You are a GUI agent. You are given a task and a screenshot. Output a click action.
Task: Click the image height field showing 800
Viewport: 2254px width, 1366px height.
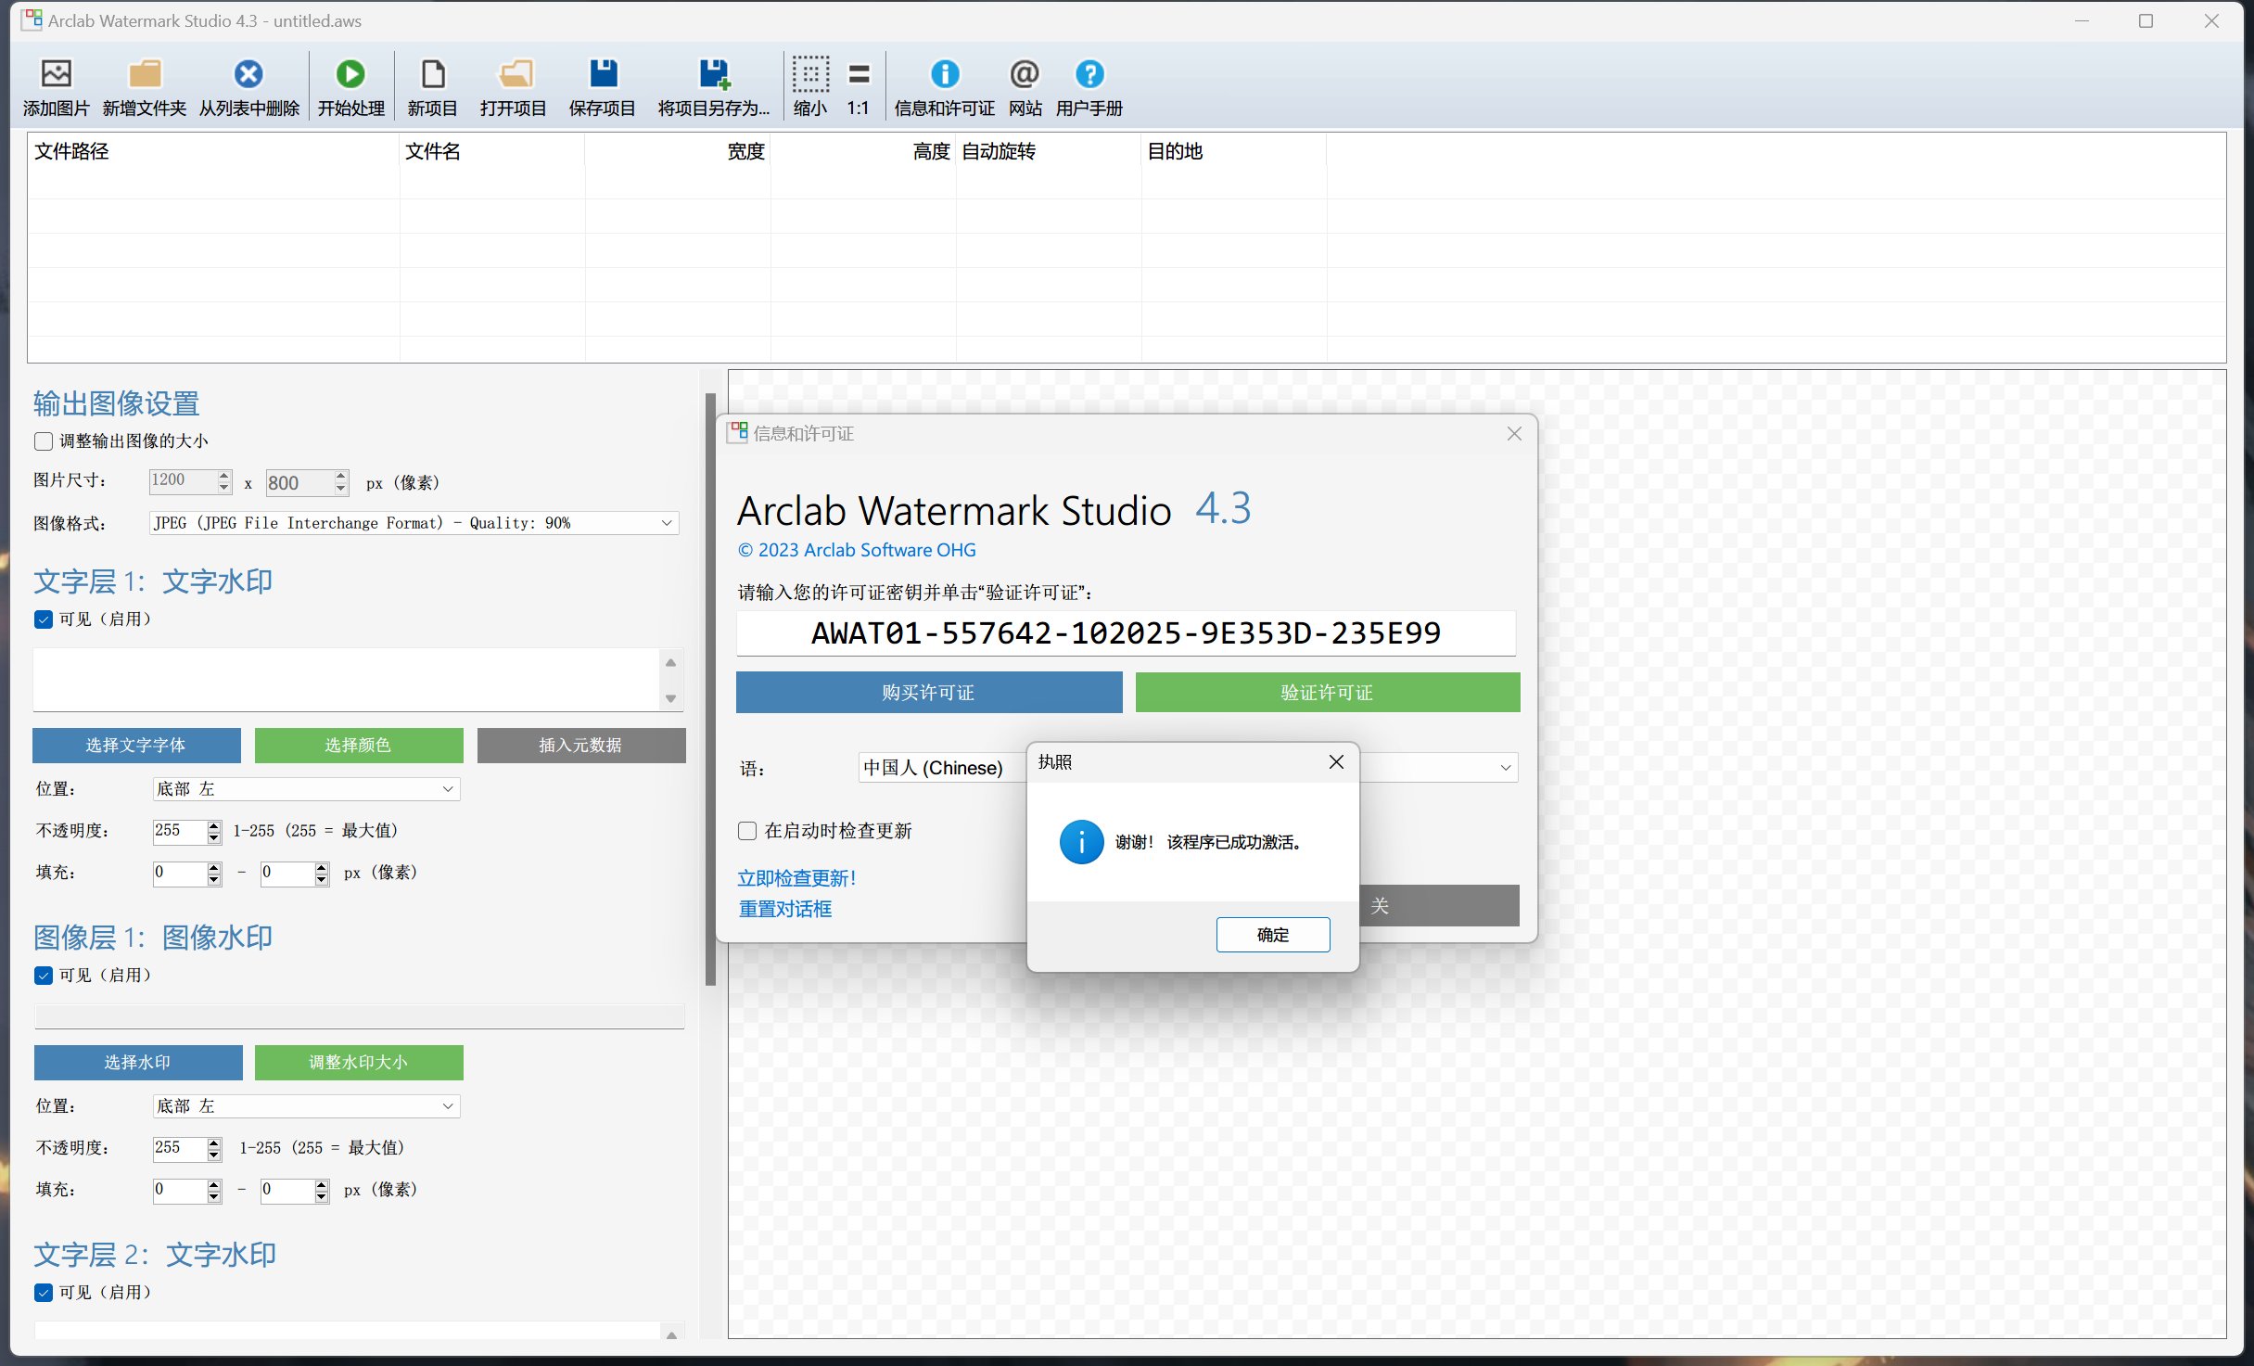tap(299, 482)
